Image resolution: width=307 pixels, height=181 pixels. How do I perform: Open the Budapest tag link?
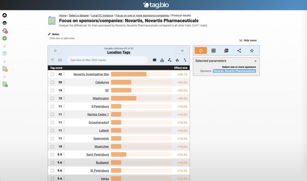(102, 162)
